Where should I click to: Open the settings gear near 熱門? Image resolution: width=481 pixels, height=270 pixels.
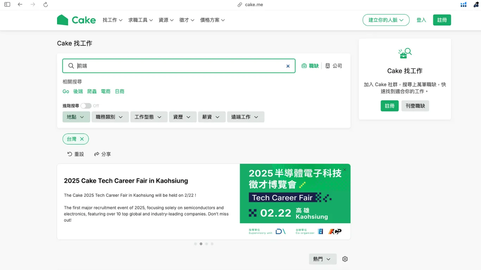(x=345, y=259)
